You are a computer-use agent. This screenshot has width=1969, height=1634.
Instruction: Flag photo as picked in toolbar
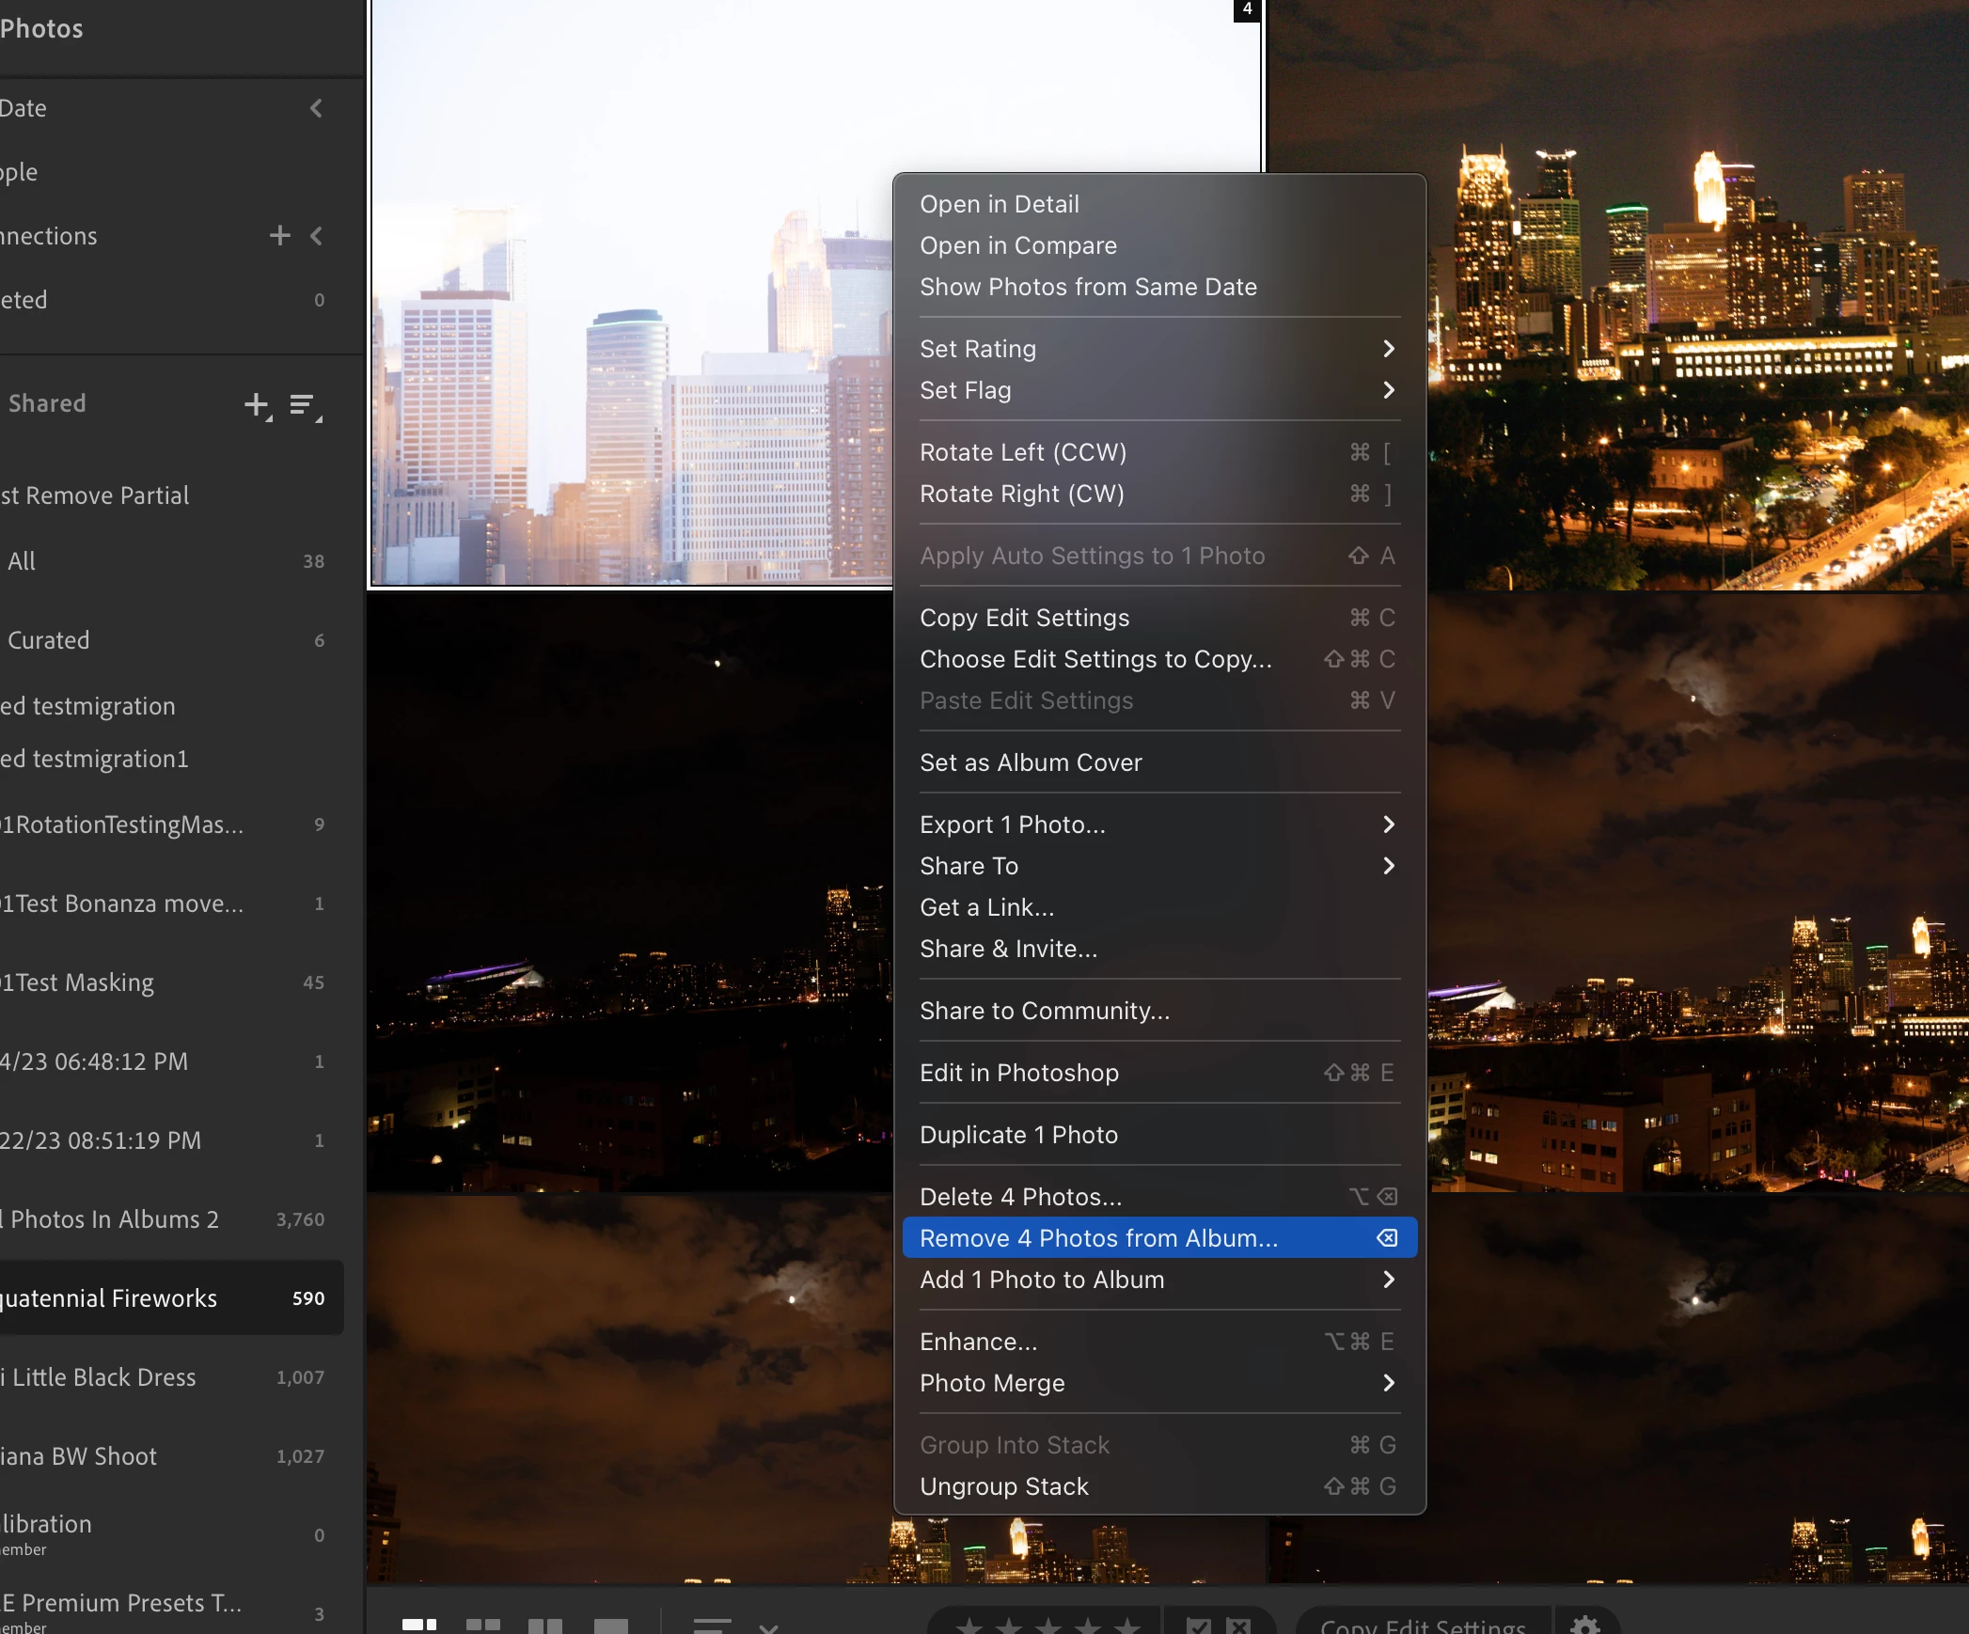pyautogui.click(x=1198, y=1626)
